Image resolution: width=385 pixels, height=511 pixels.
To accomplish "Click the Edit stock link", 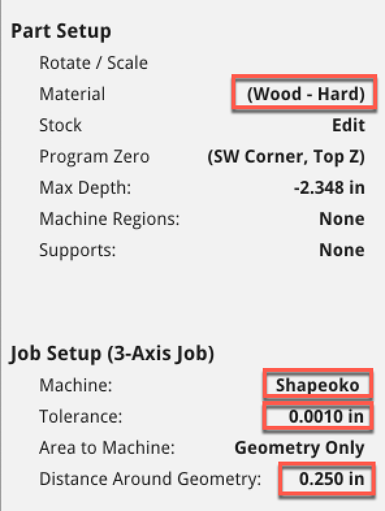I will [348, 125].
